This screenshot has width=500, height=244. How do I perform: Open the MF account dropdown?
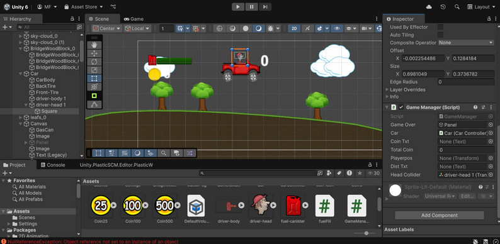point(47,7)
